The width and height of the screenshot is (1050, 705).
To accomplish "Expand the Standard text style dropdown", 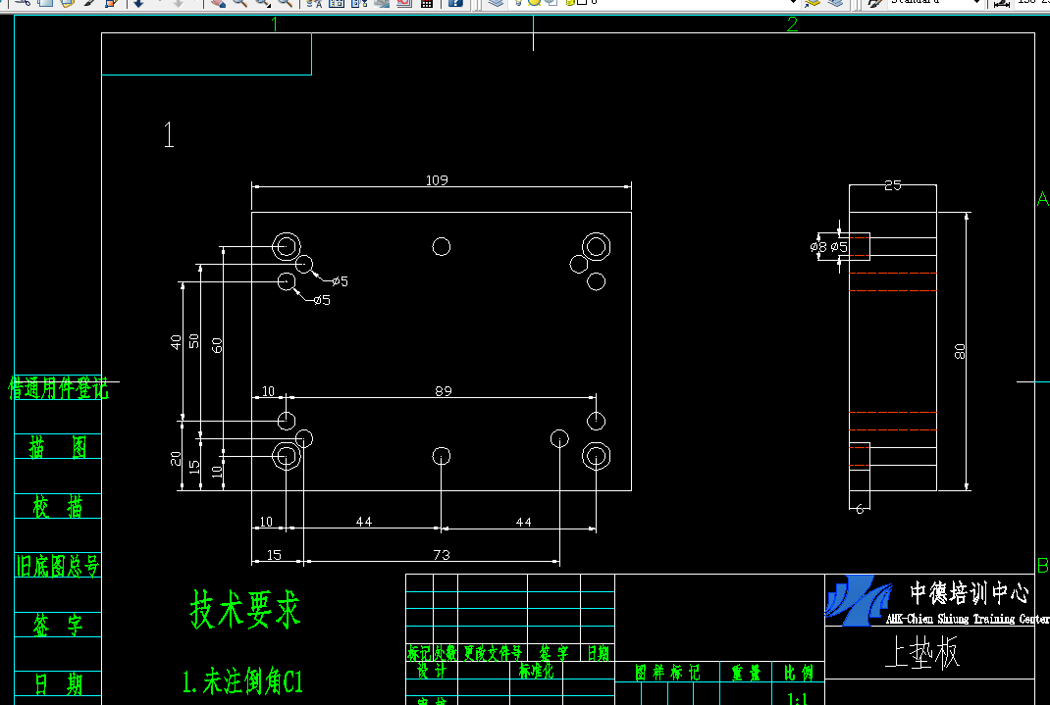I will [976, 3].
